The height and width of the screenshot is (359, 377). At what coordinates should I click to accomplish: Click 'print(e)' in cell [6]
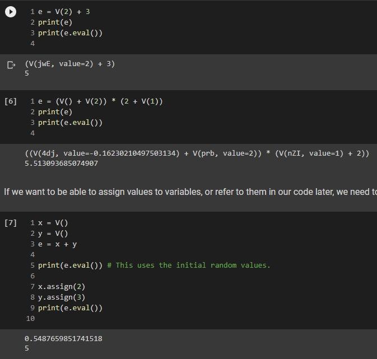55,112
